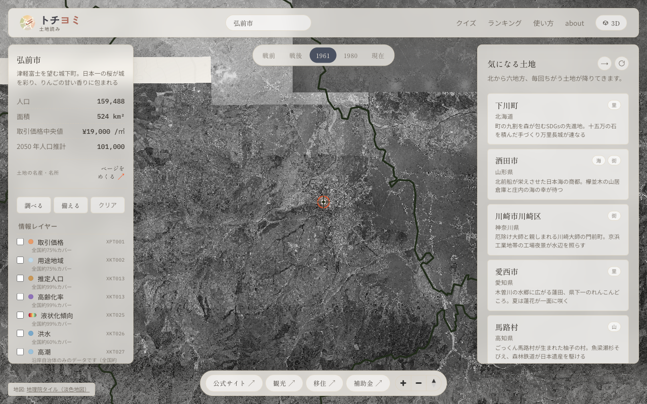
Task: Zoom out with the minus button
Action: [x=419, y=383]
